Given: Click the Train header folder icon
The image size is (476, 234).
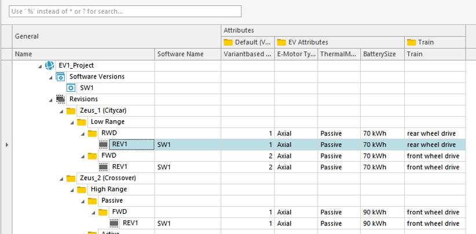Looking at the screenshot, I should point(412,42).
